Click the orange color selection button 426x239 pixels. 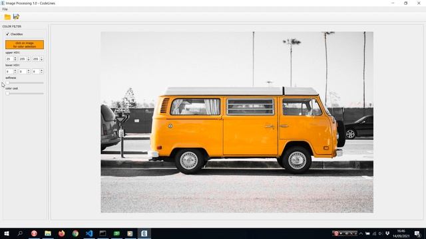(x=25, y=44)
